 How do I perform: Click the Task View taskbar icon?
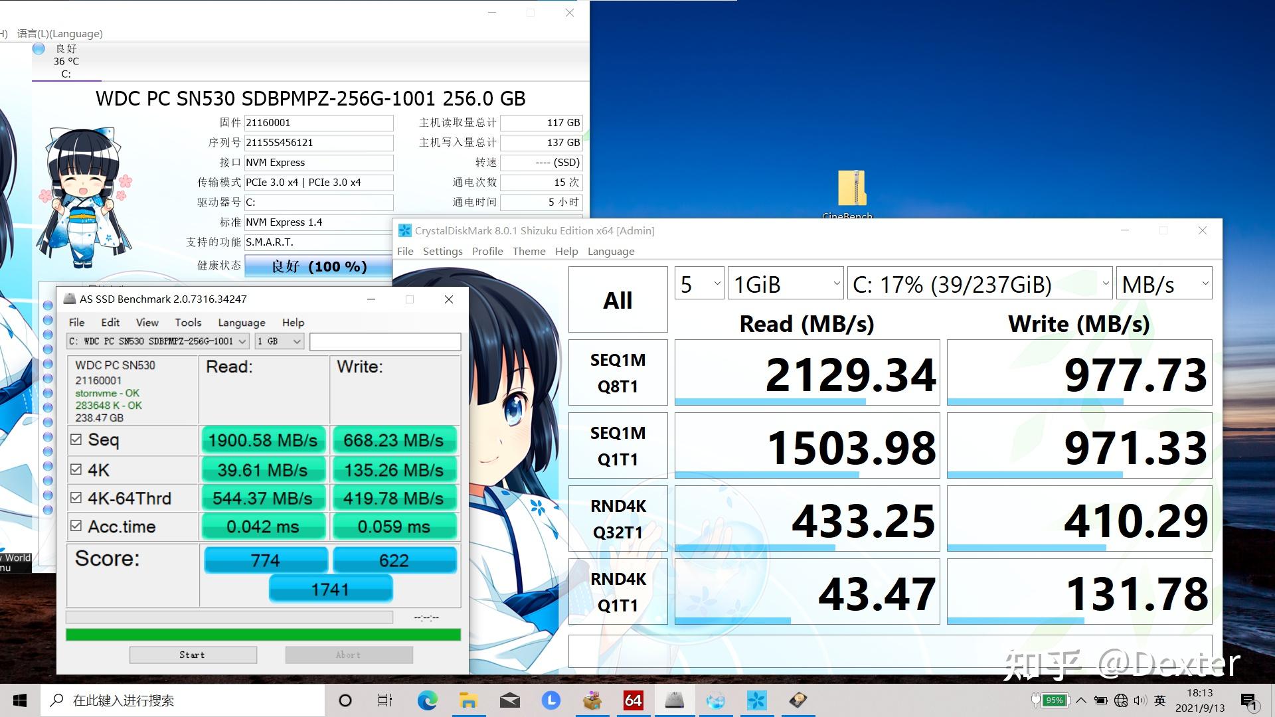click(385, 700)
